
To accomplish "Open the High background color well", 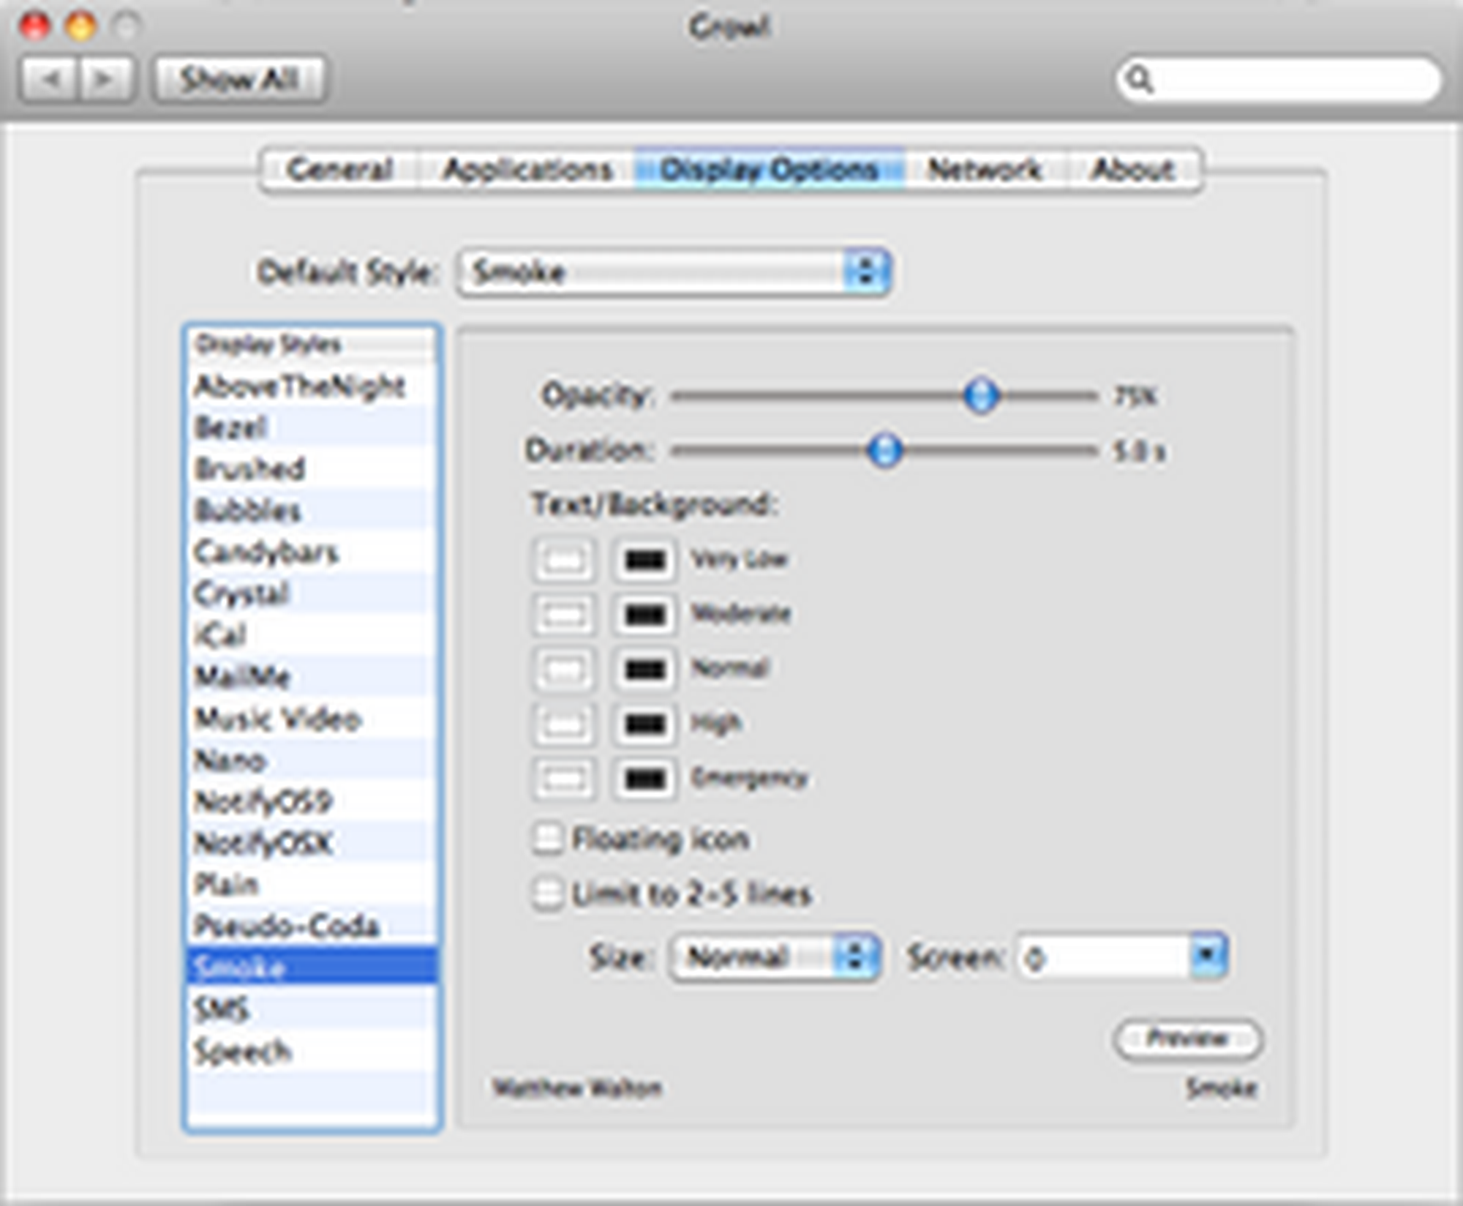I will tap(644, 724).
